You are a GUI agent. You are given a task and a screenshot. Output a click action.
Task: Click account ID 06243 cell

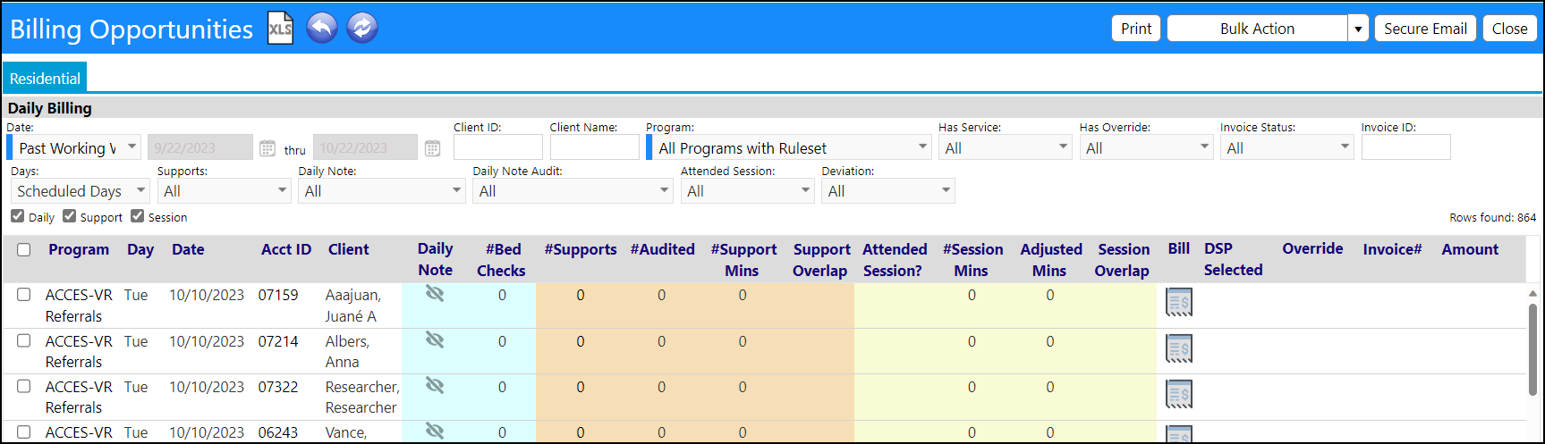tap(278, 432)
